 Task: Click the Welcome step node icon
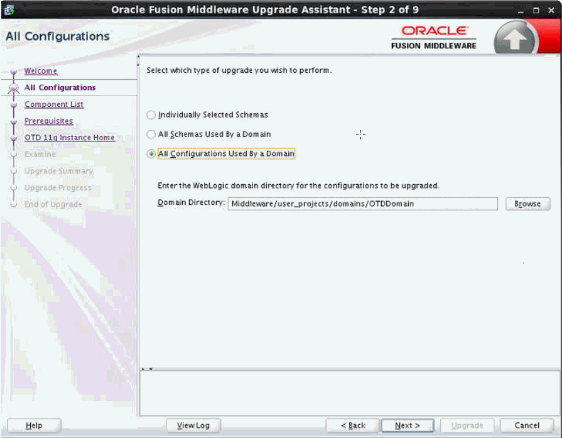coord(14,72)
